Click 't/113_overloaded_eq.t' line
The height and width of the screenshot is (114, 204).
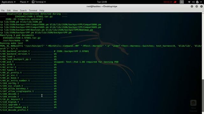click(x=28, y=107)
